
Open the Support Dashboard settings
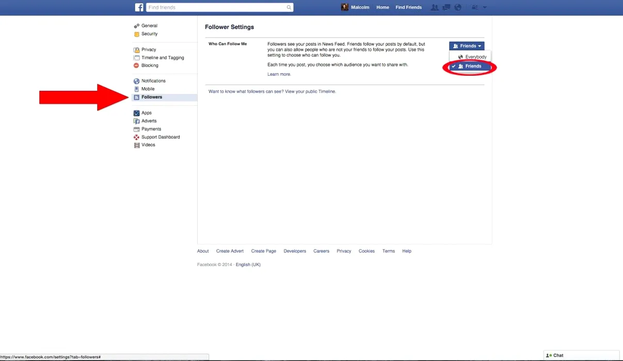[161, 137]
